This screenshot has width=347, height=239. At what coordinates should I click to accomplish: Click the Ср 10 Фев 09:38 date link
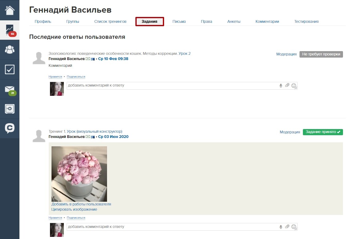113,59
